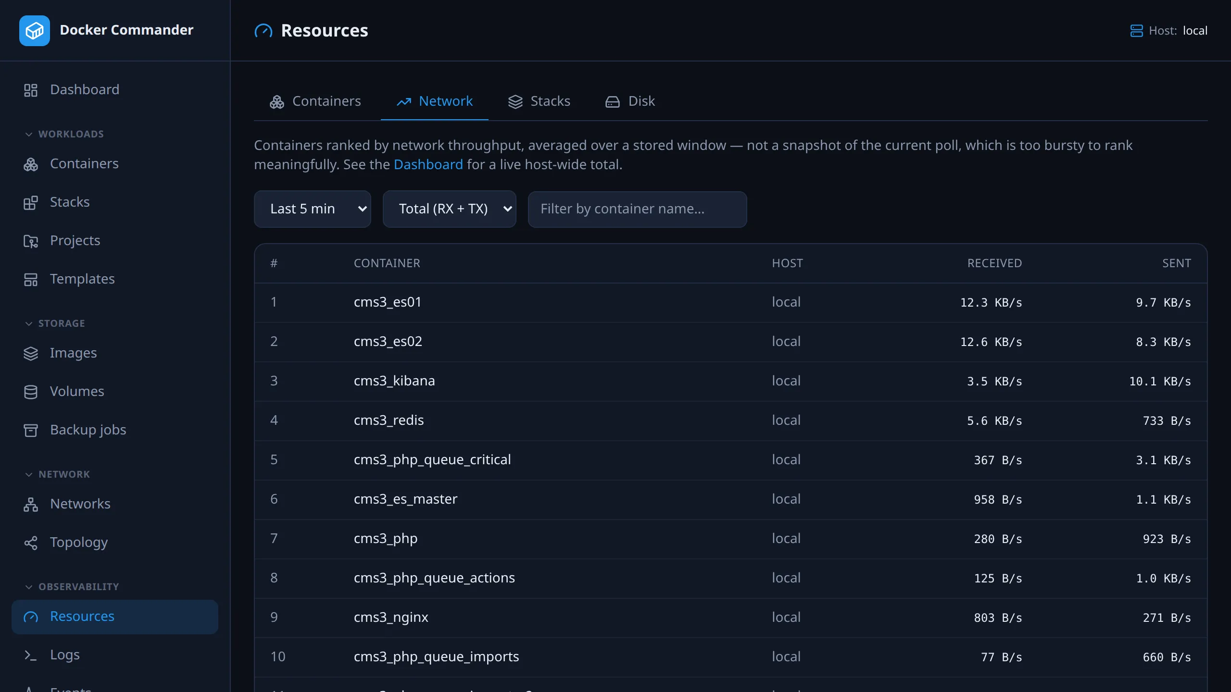This screenshot has height=692, width=1231.
Task: Collapse the STORAGE sidebar section
Action: click(x=54, y=323)
